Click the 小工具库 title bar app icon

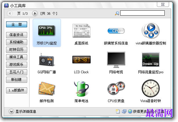pyautogui.click(x=6, y=5)
